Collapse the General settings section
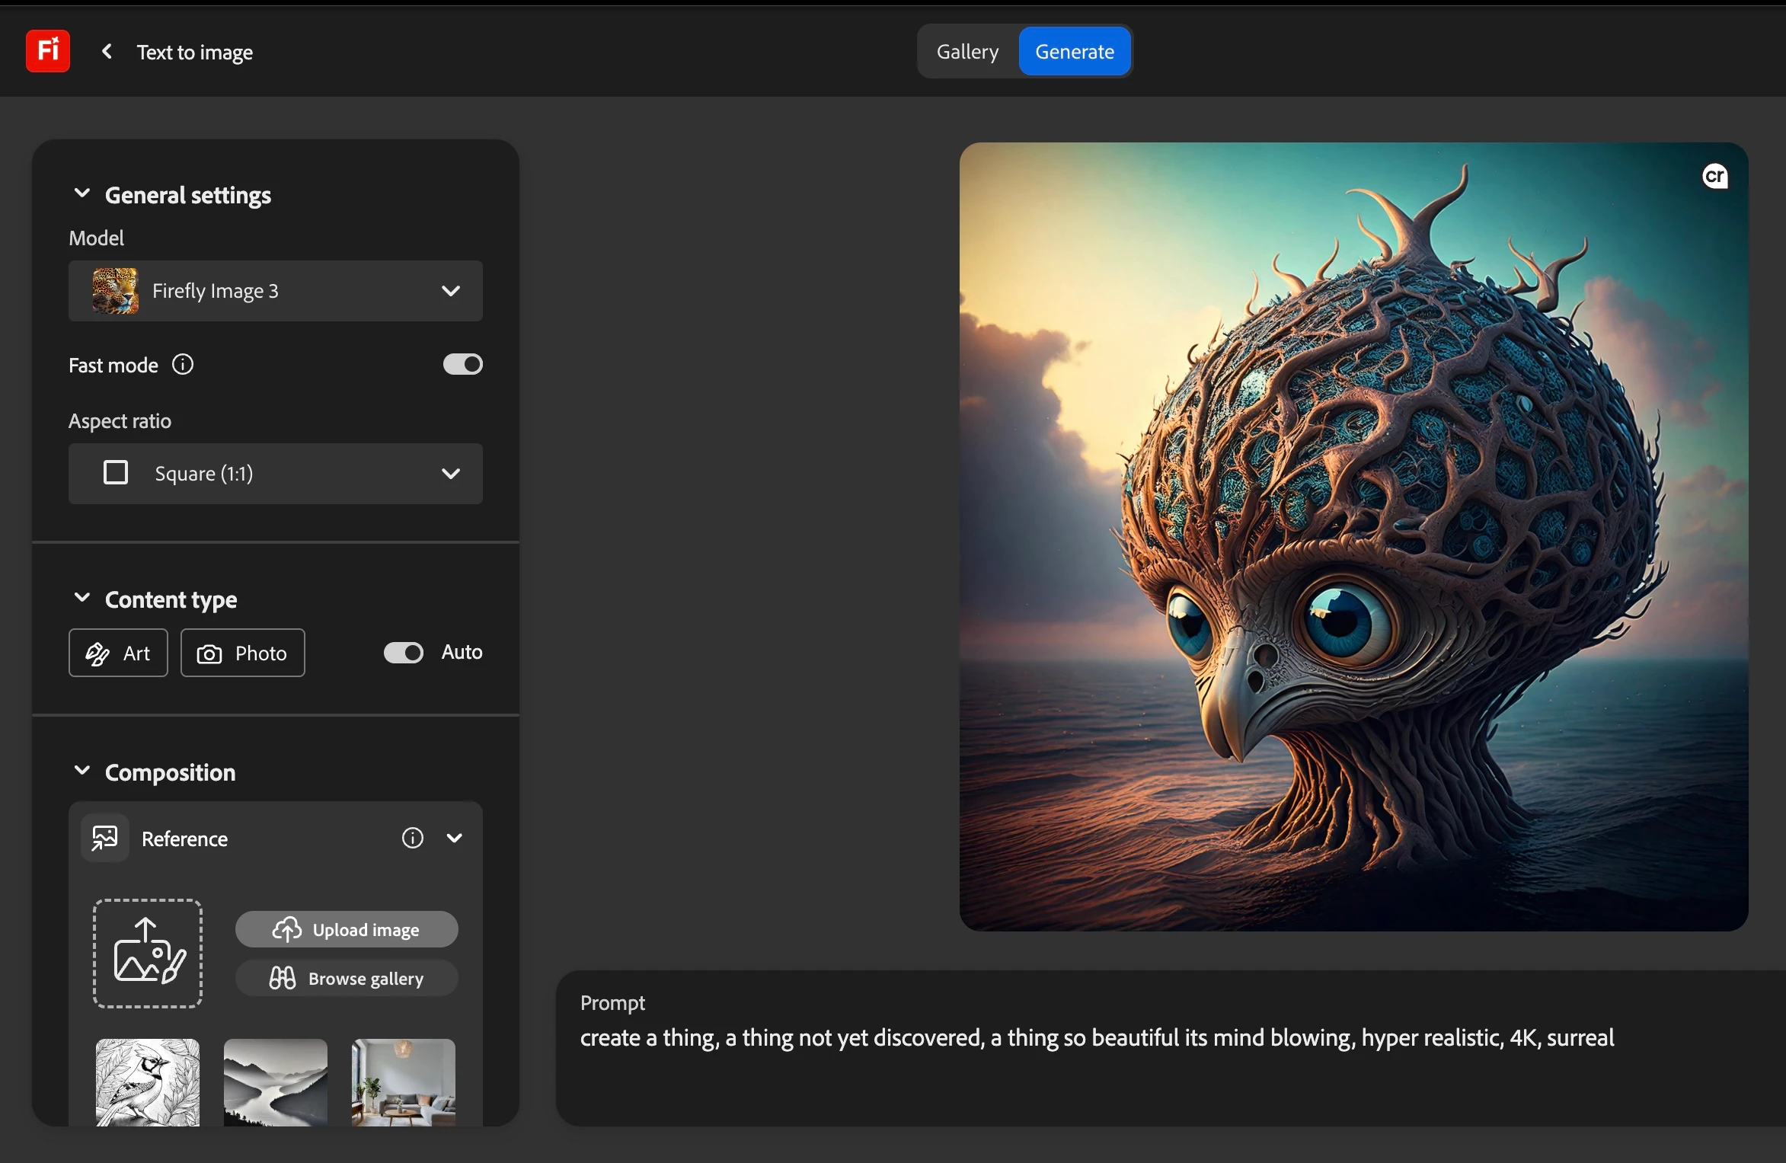This screenshot has width=1786, height=1163. tap(82, 194)
